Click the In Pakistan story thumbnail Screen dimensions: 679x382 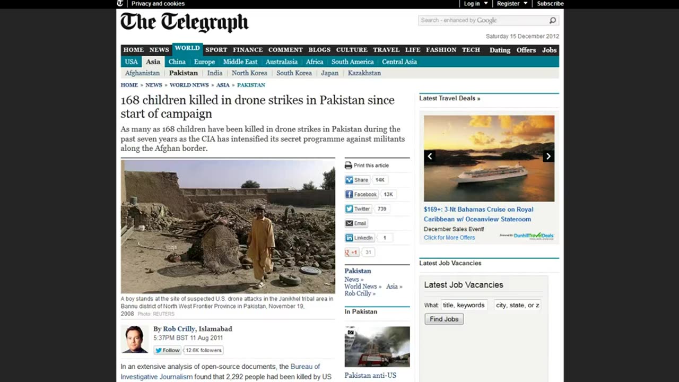tap(377, 346)
